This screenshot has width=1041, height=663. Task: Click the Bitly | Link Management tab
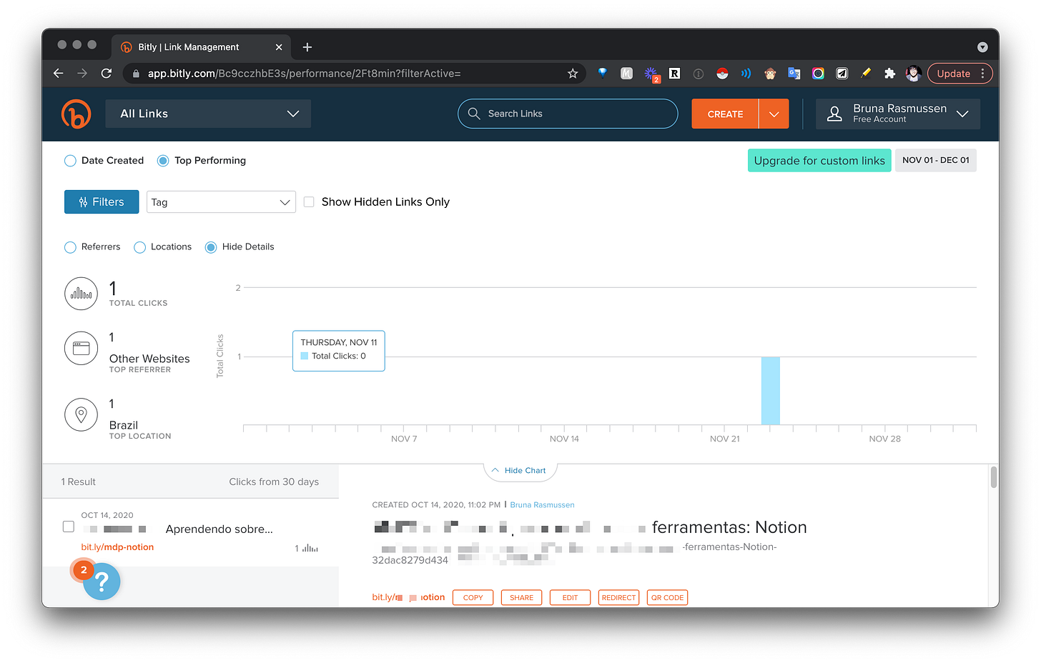pos(201,47)
